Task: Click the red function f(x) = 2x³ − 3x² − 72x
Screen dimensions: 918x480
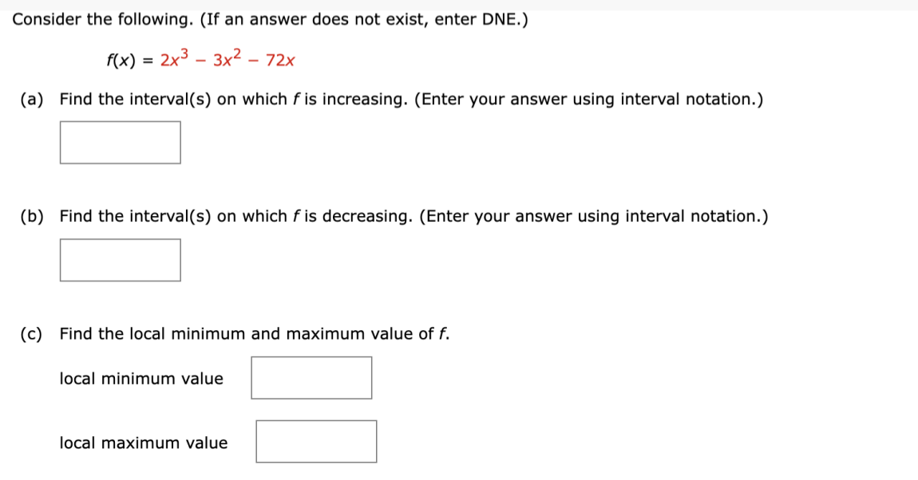Action: point(200,59)
